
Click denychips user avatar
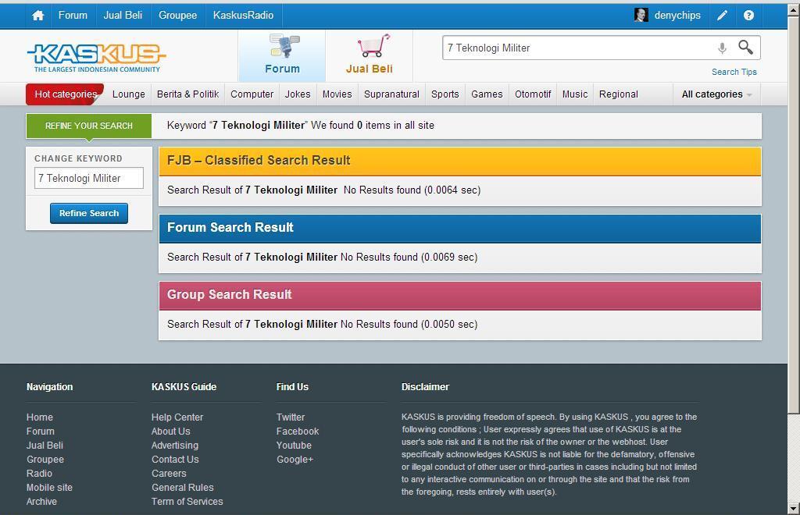[x=641, y=16]
